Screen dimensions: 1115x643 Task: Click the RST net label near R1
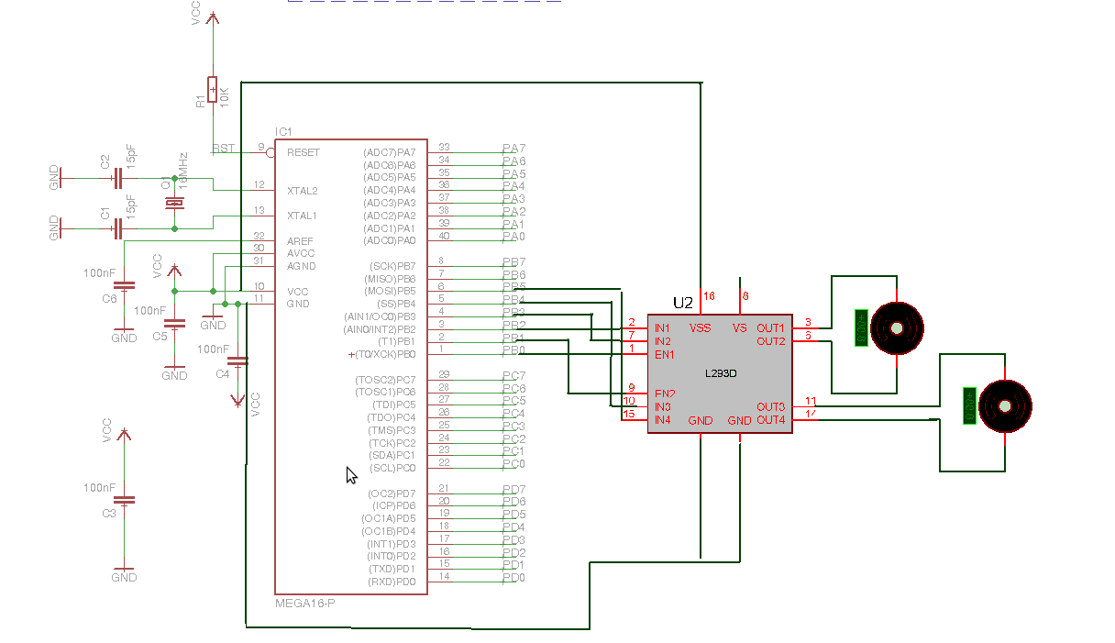coord(224,147)
